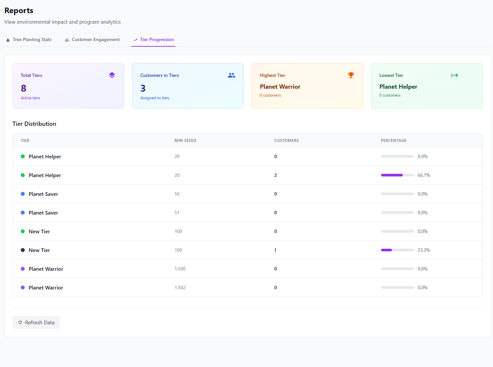
Task: Click the tree icon beside Tree Planting Stats
Action: [8, 40]
